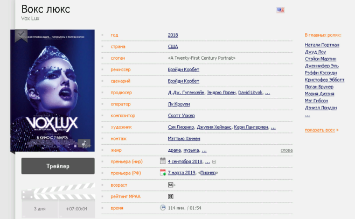Open director Брэйди Корбет link

[x=183, y=69]
